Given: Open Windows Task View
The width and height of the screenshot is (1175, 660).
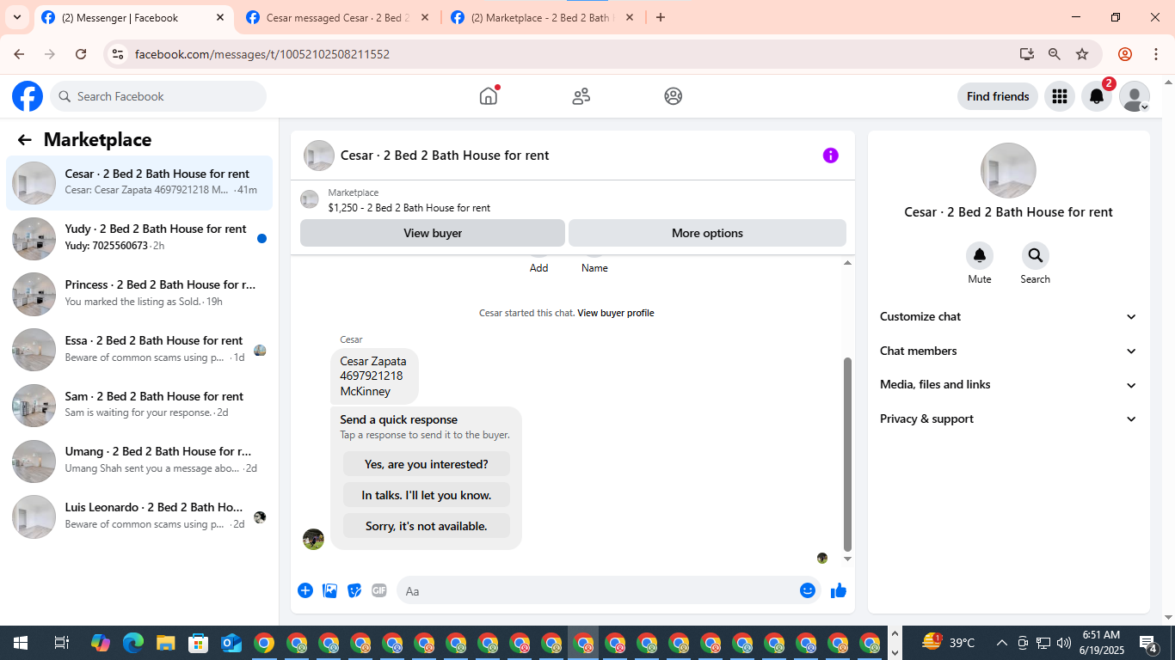Looking at the screenshot, I should (x=61, y=643).
